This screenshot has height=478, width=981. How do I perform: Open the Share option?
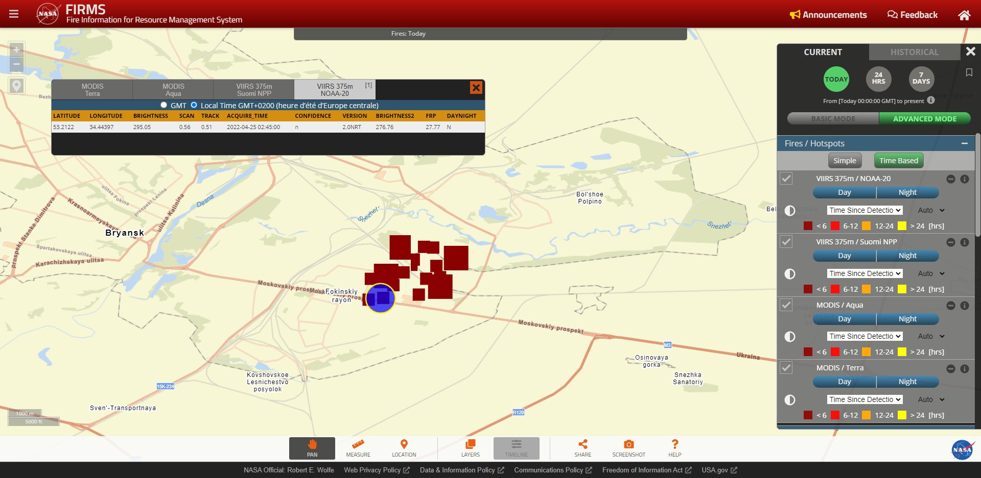(x=582, y=448)
